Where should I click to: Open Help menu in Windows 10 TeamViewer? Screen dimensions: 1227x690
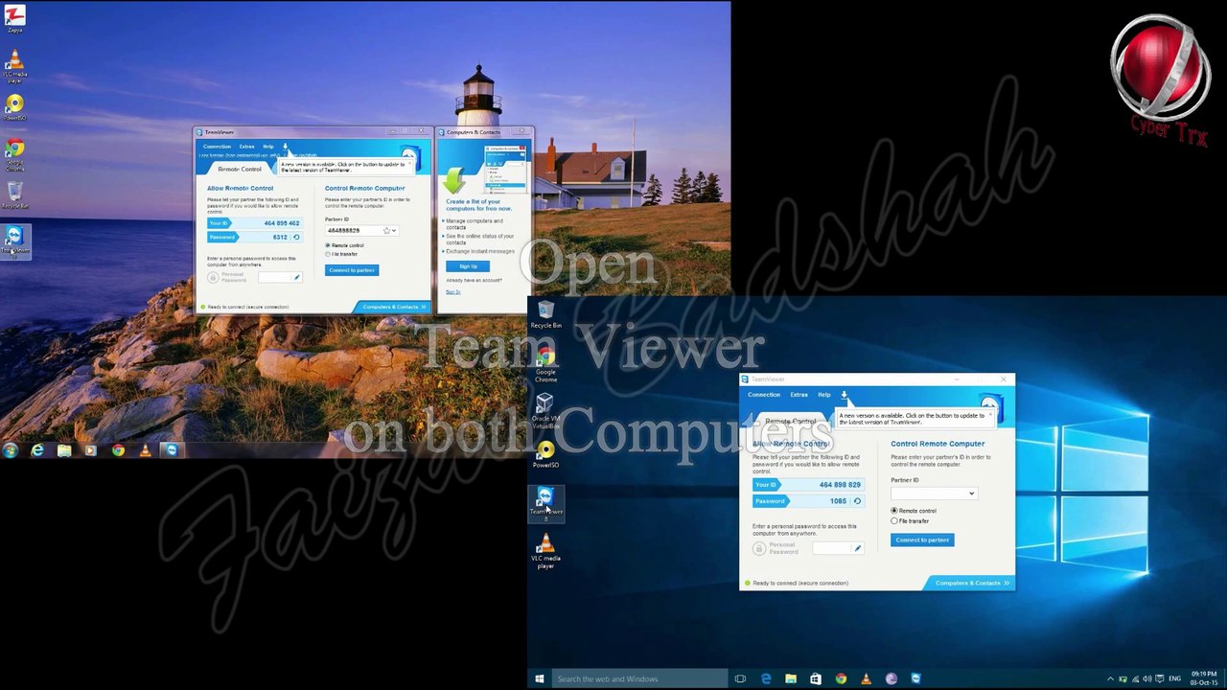click(x=824, y=395)
